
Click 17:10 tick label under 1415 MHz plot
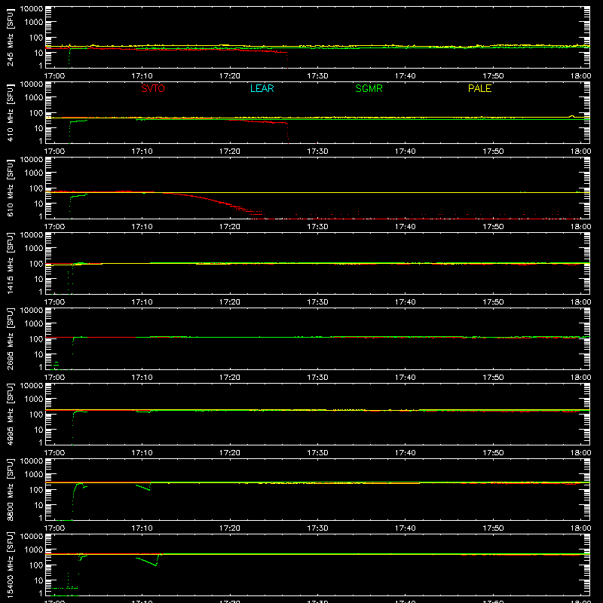tap(142, 302)
